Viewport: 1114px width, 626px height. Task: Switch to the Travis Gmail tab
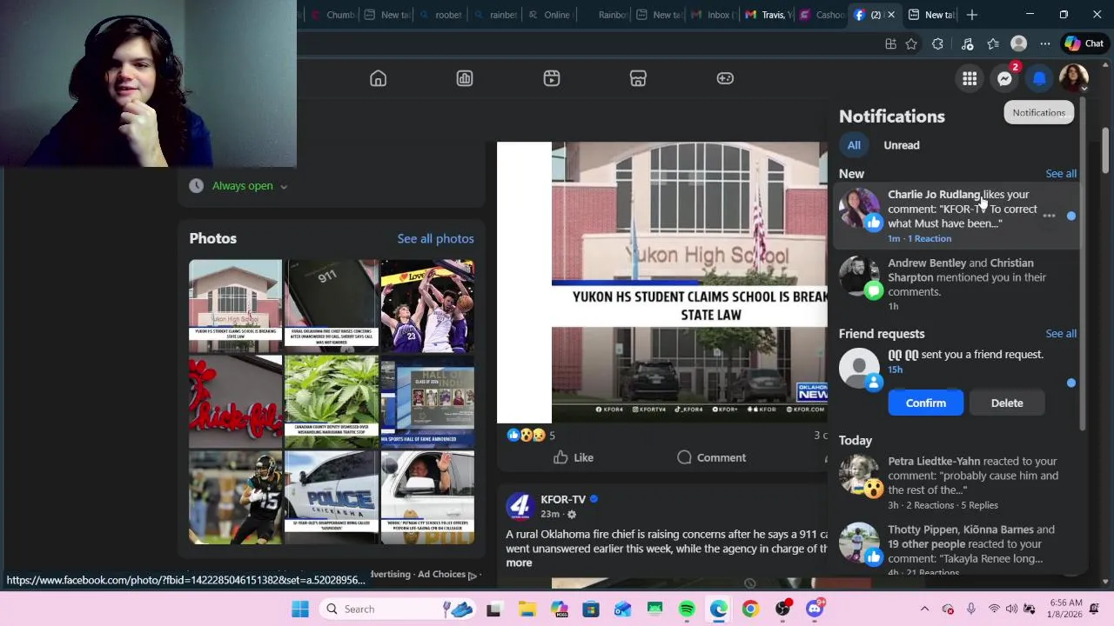click(x=768, y=15)
